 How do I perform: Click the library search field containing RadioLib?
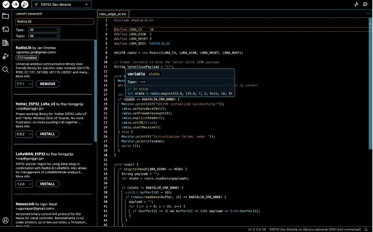coord(54,21)
